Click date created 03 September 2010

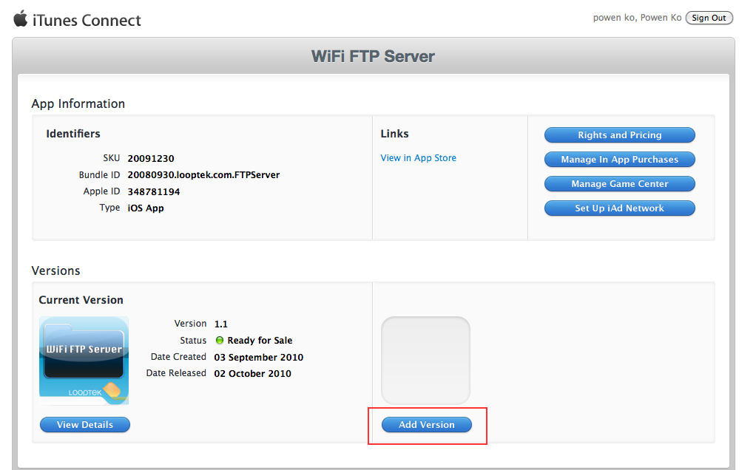[x=259, y=358]
